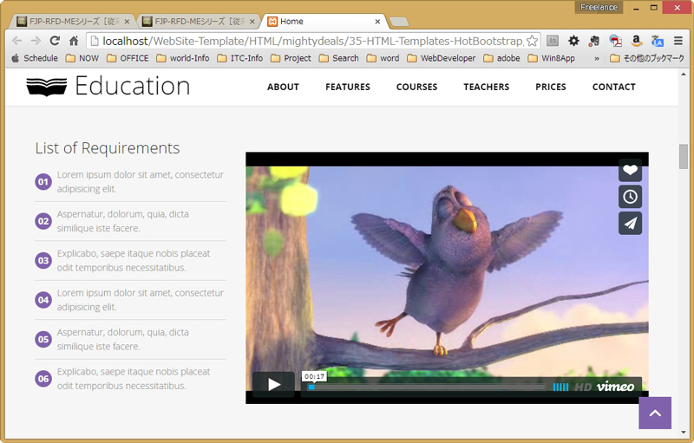Open the PRICES navigation link
The image size is (694, 443).
(x=551, y=87)
